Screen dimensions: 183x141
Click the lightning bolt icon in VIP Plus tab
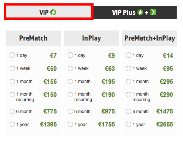coord(140,12)
